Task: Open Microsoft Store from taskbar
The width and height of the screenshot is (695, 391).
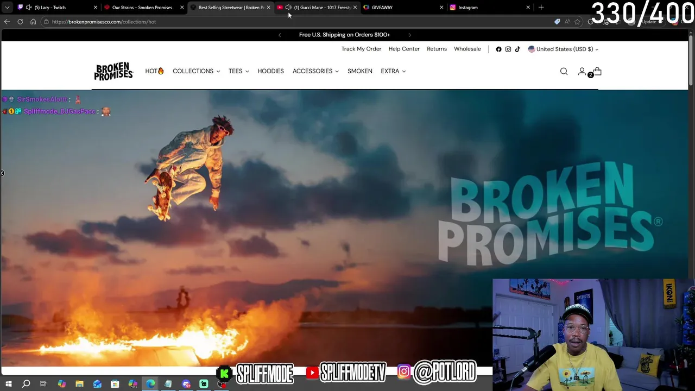Action: click(x=115, y=384)
